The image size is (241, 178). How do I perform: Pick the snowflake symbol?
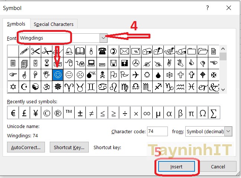(x=169, y=75)
